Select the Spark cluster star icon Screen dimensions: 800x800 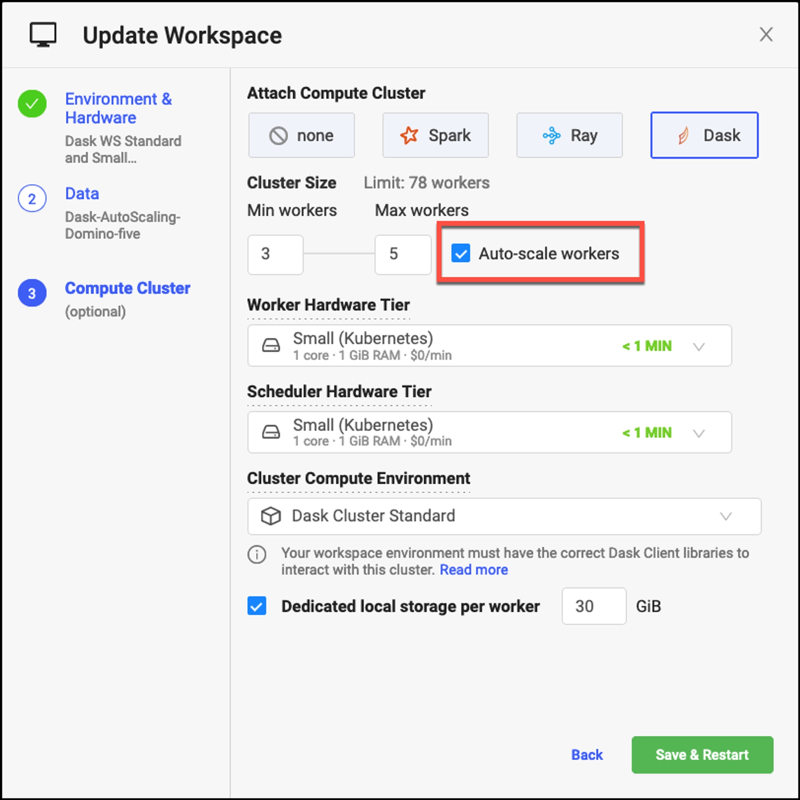[x=409, y=135]
